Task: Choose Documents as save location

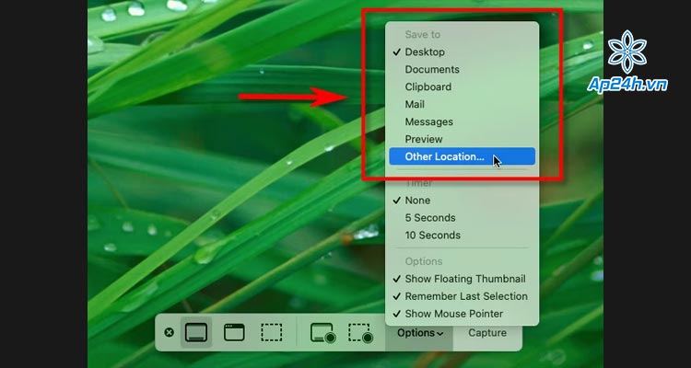Action: point(462,70)
